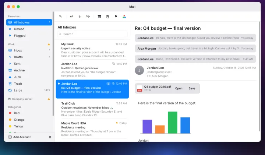Screen dimensions: 265x155
Task: Open the color categories toolbar icon
Action: pos(124,17)
